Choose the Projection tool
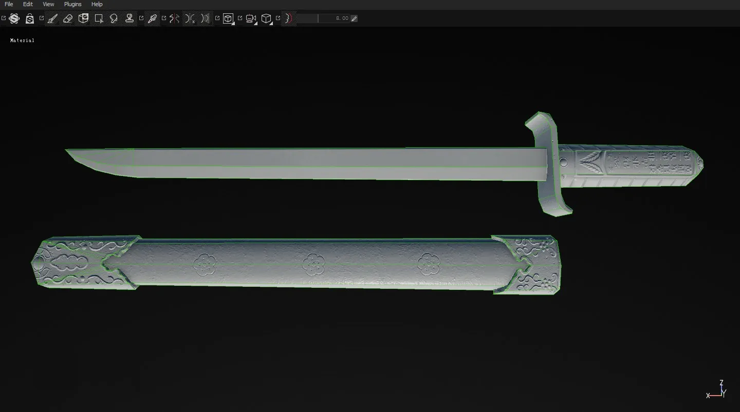 point(83,18)
